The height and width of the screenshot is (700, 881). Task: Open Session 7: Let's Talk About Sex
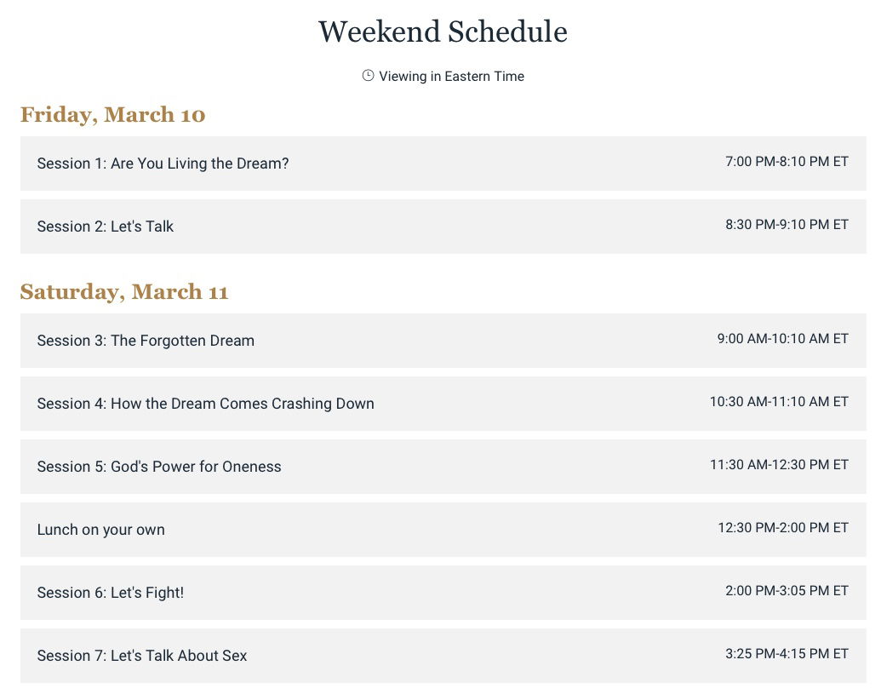[x=443, y=656]
